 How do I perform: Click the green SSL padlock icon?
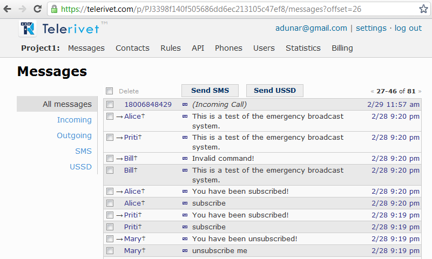tap(55, 9)
